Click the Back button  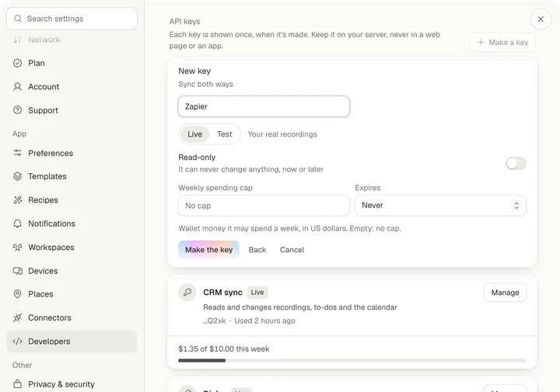(x=257, y=250)
